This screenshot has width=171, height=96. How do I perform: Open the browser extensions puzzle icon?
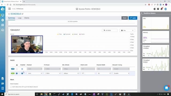click(x=163, y=5)
